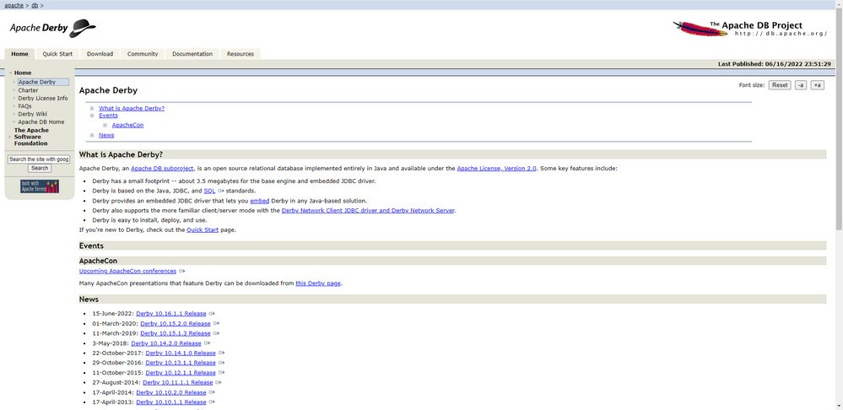Image resolution: width=843 pixels, height=410 pixels.
Task: Switch to the Home tab
Action: coord(20,54)
